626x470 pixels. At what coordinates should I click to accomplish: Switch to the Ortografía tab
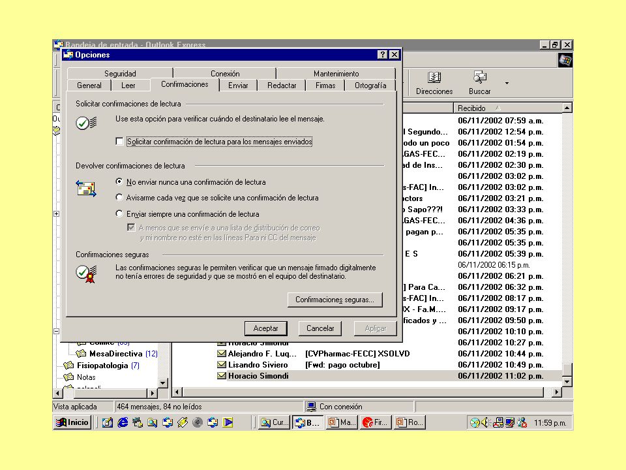(370, 85)
